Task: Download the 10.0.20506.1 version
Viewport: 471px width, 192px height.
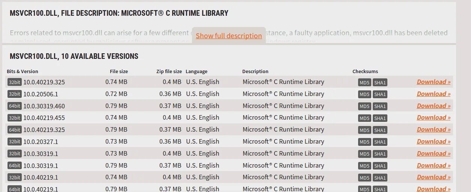Action: [433, 94]
